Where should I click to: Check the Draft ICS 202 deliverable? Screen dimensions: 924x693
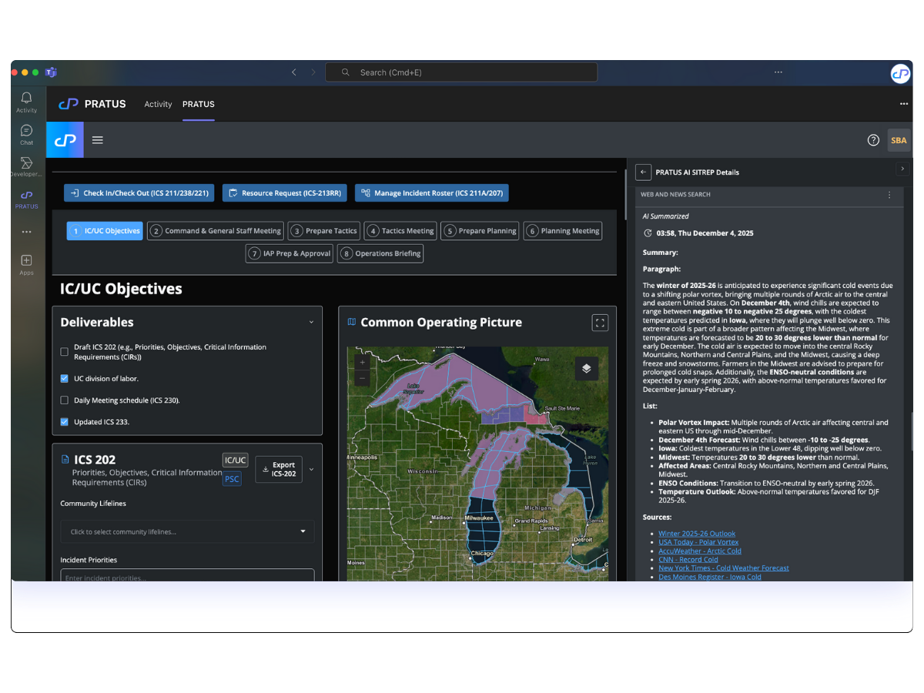65,352
